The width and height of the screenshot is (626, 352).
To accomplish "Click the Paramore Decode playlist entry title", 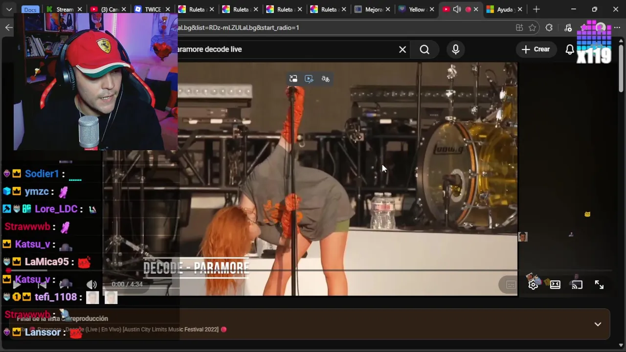I will tap(128, 330).
